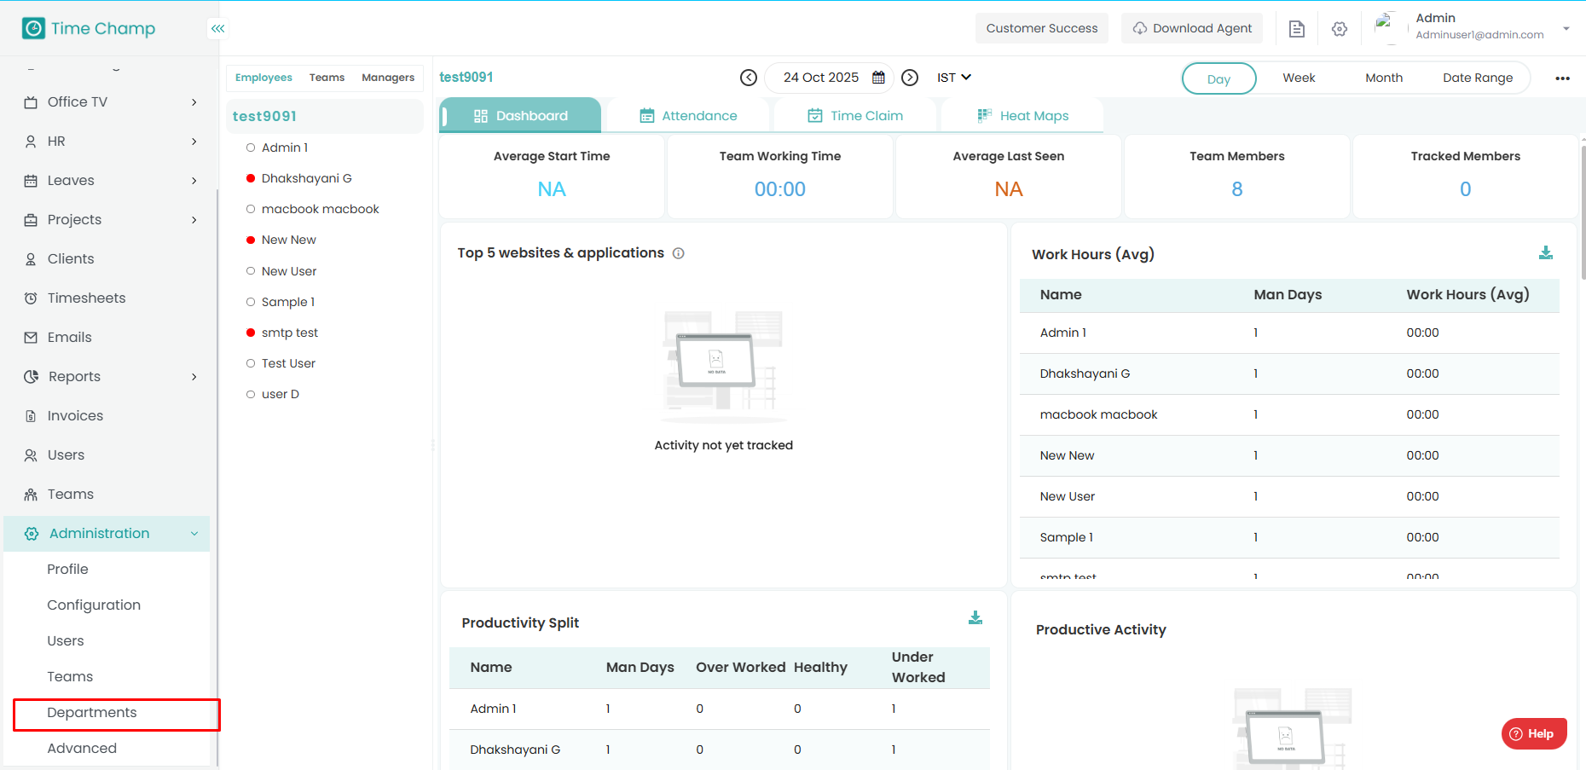1586x770 pixels.
Task: Go to next date arrow
Action: (910, 78)
